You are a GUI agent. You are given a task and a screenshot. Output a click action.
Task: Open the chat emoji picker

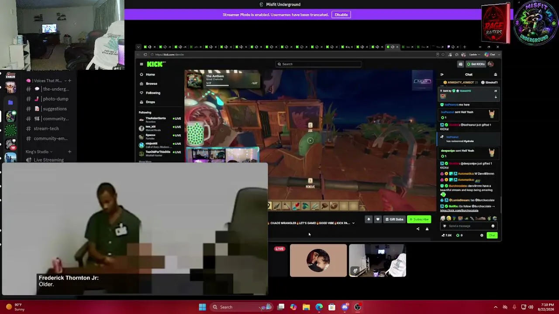click(493, 226)
